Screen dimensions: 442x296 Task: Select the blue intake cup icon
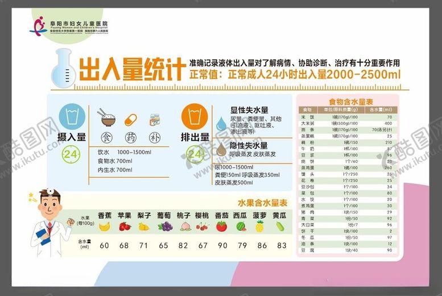[x=72, y=117]
